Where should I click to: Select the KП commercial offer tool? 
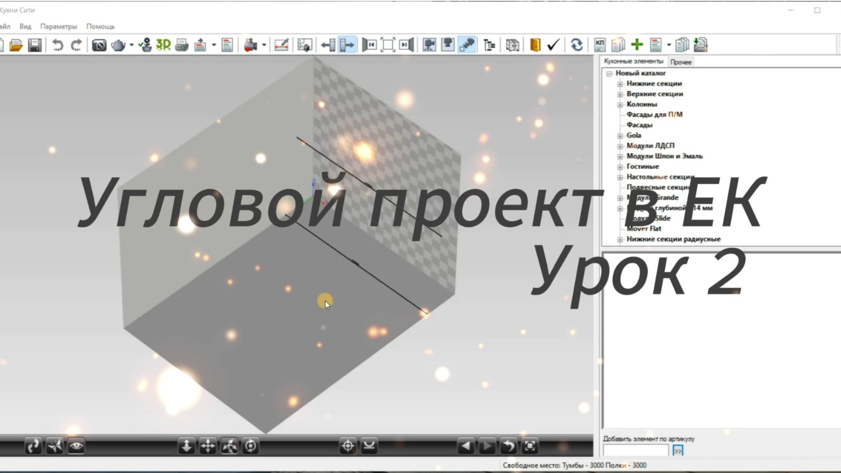coord(600,44)
